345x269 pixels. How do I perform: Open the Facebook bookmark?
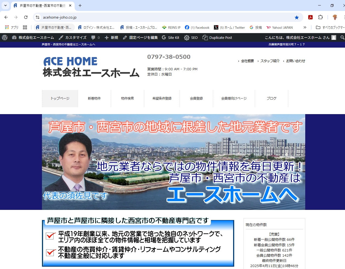[197, 27]
